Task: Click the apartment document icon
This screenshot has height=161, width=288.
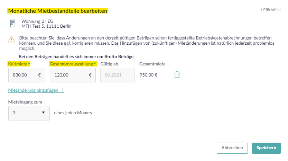Action: coord(12,24)
